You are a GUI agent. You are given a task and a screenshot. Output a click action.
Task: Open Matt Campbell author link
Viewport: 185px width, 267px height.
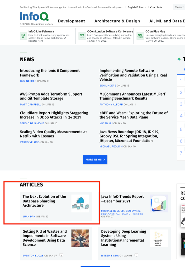pyautogui.click(x=31, y=104)
